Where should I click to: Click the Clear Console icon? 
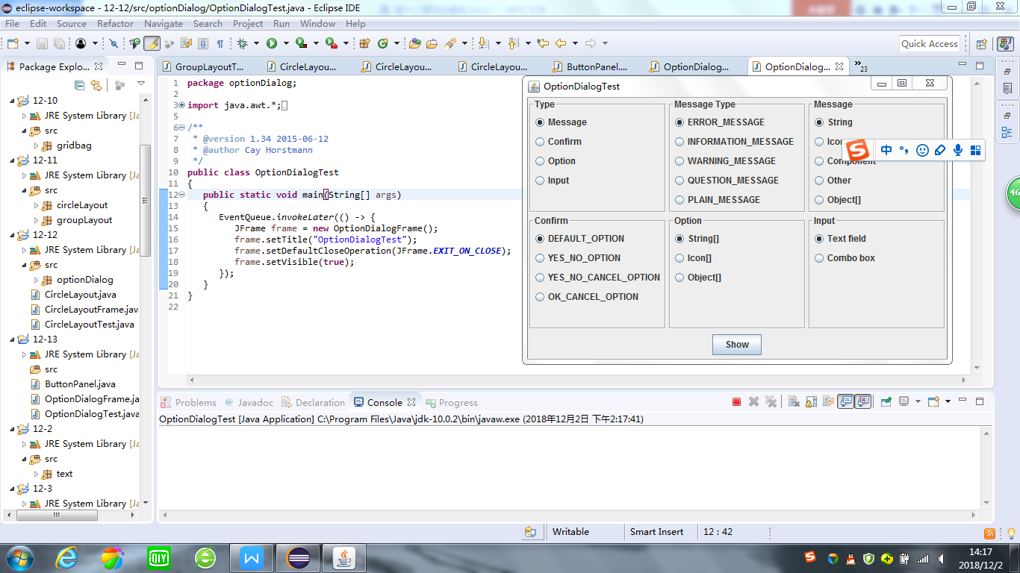[x=794, y=401]
